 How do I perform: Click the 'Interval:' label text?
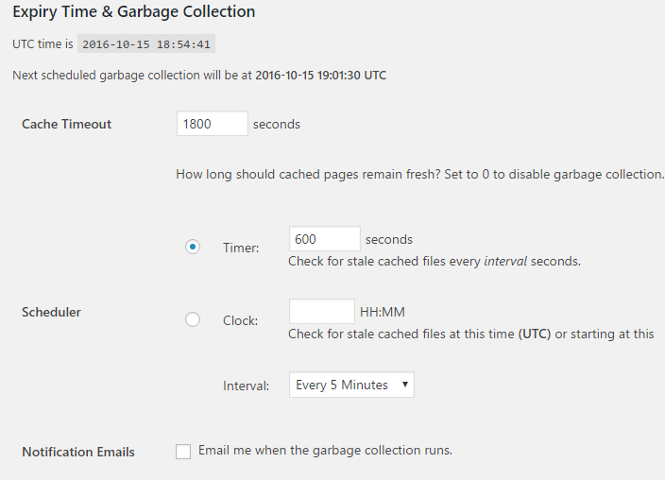tap(246, 386)
